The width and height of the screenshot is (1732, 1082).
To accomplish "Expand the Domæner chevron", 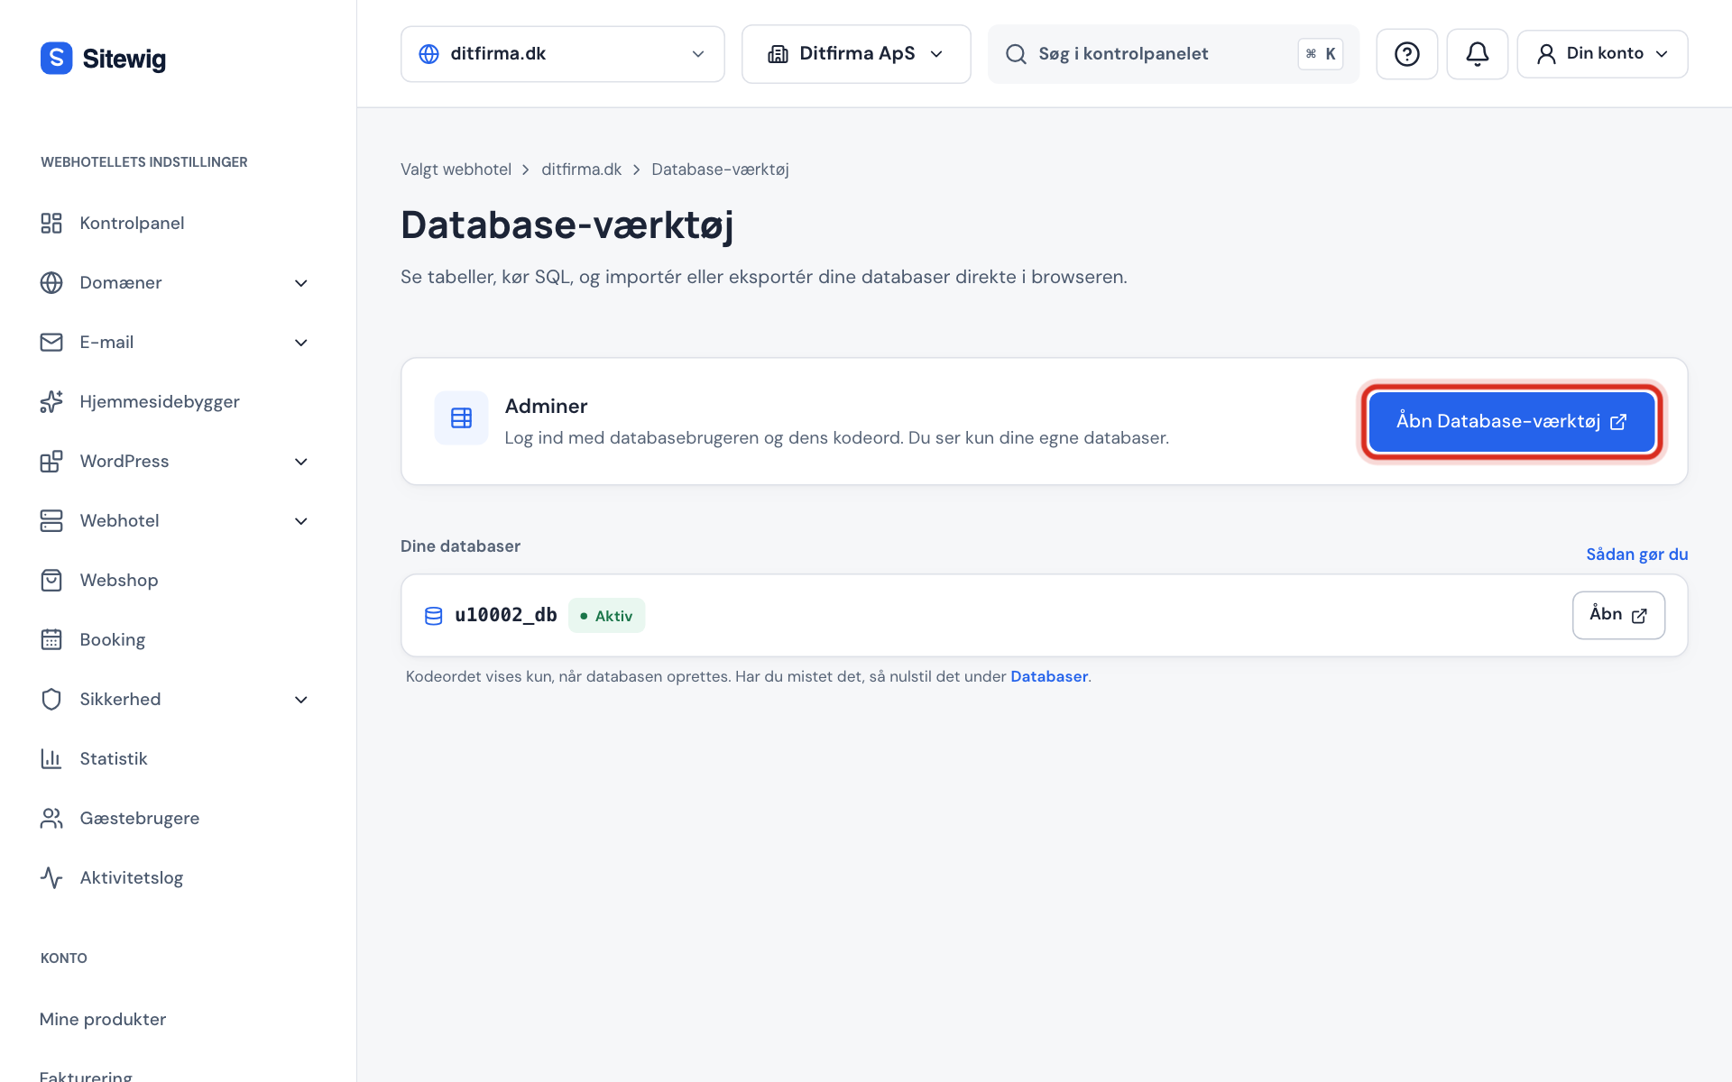I will point(301,283).
